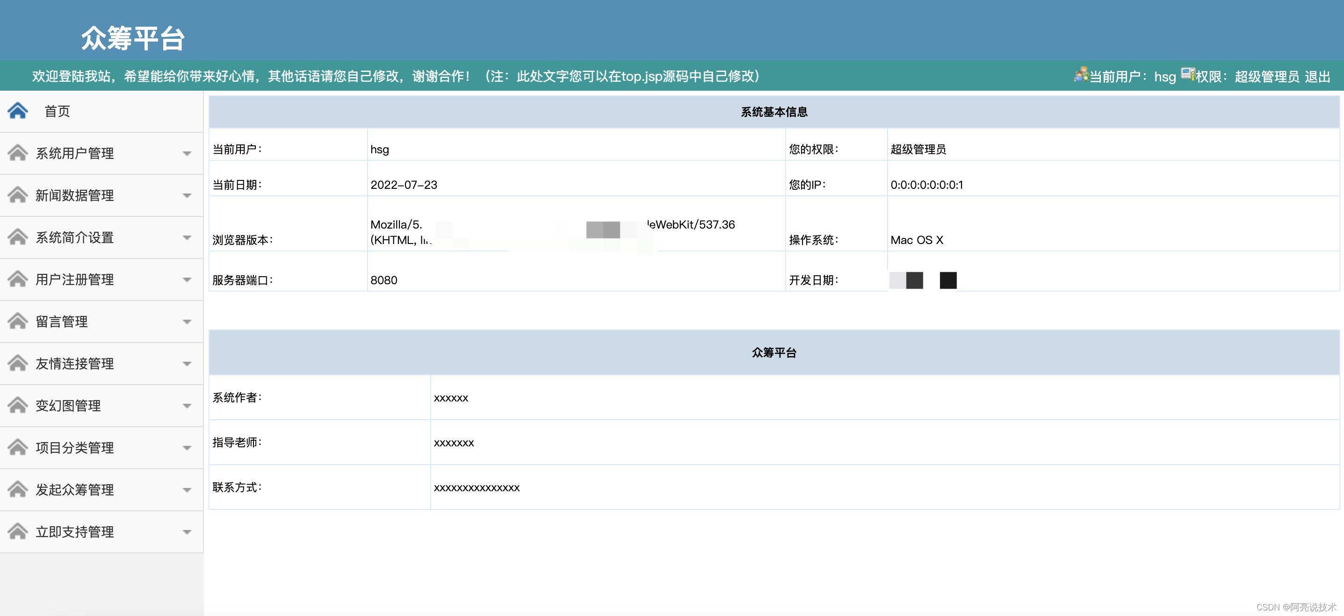Screen dimensions: 1344x616
Task: Expand the 发起众筹管理 dropdown arrow
Action: point(187,490)
